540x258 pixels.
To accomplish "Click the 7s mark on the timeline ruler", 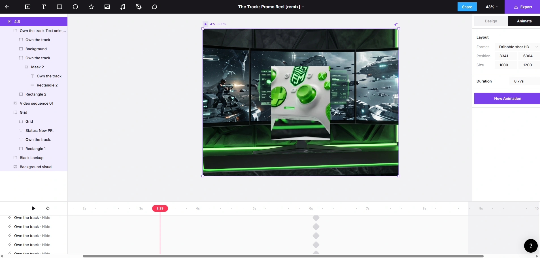I will point(368,208).
